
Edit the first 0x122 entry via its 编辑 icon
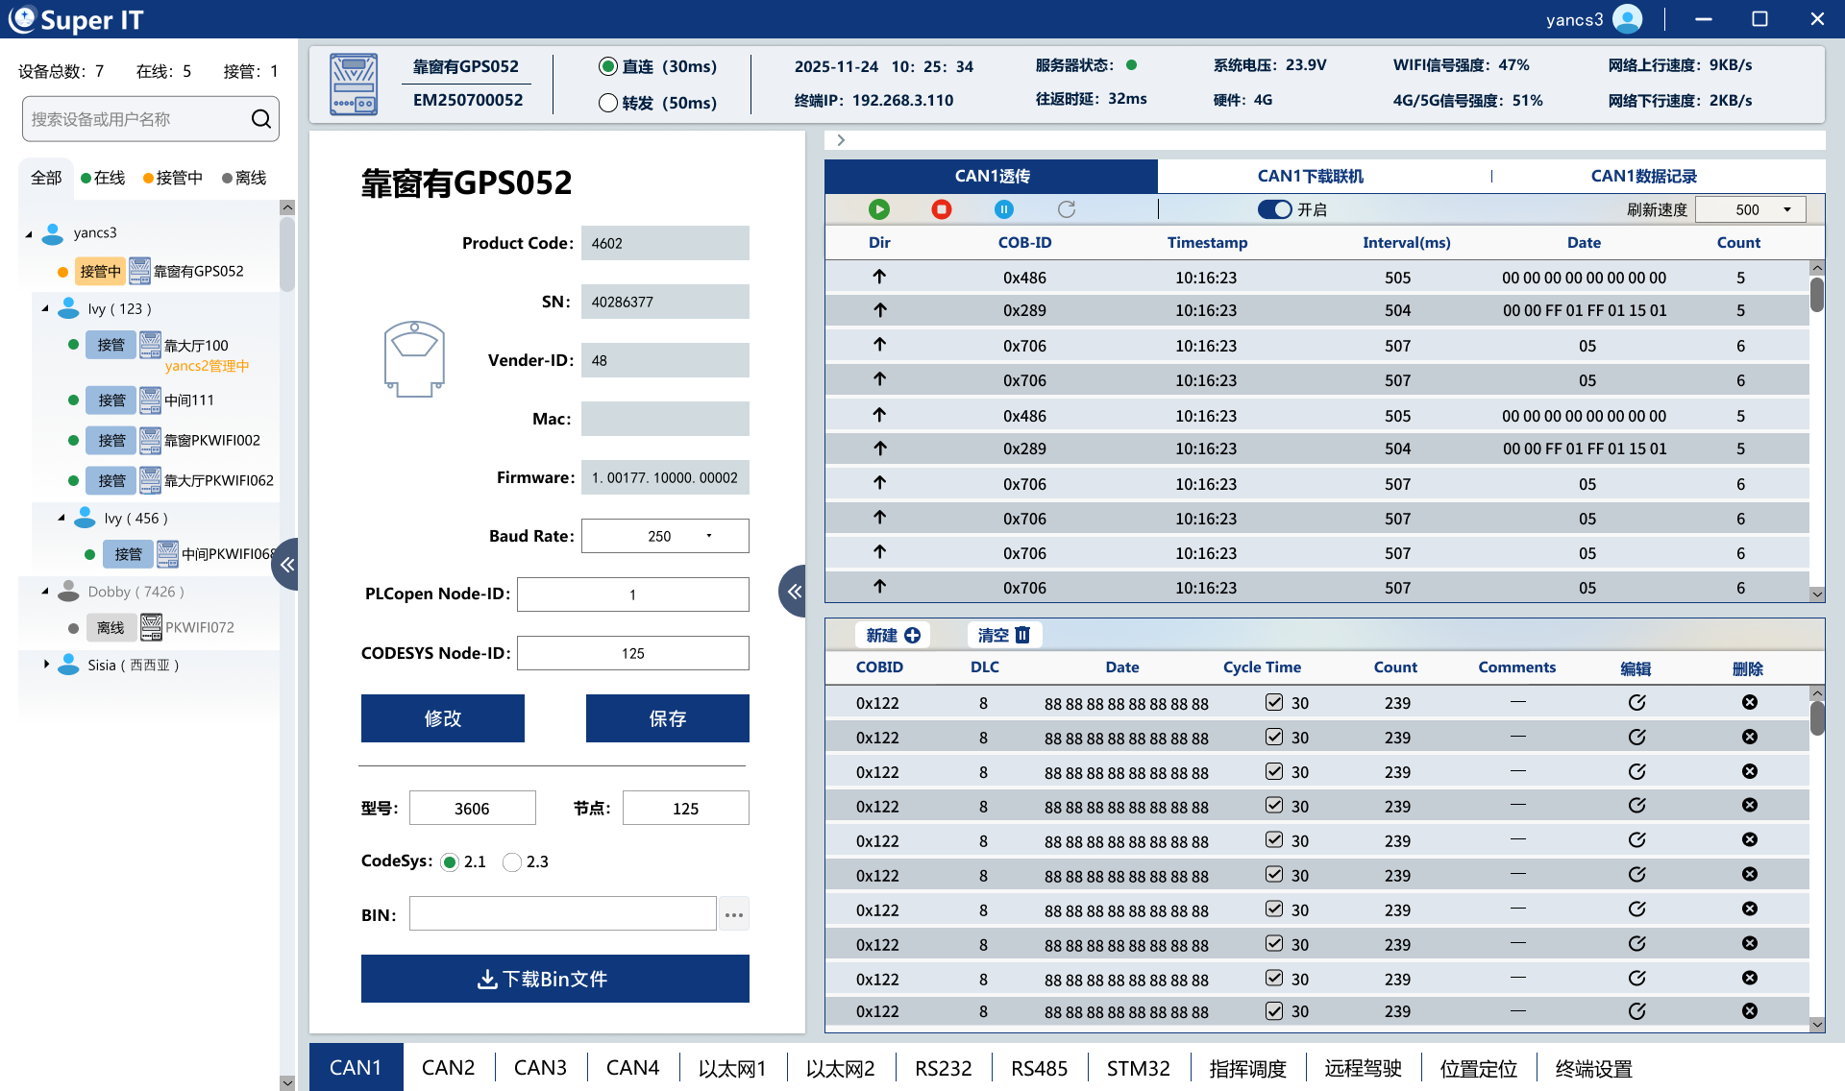tap(1637, 701)
